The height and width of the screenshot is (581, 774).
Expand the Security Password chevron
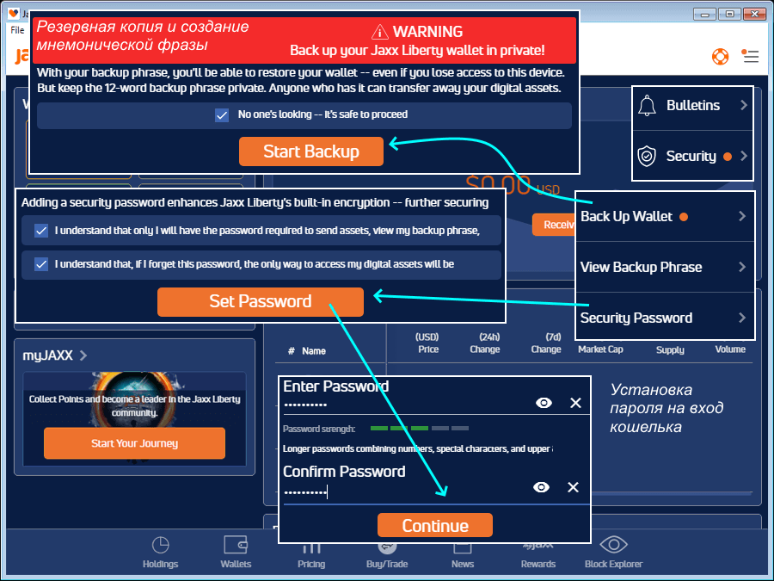[x=742, y=318]
